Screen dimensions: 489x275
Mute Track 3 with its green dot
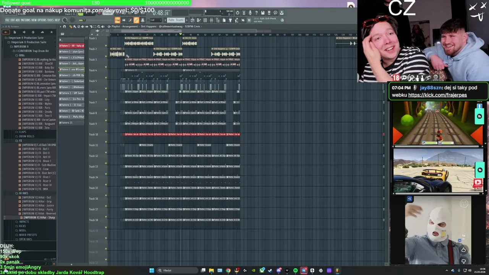(x=106, y=67)
